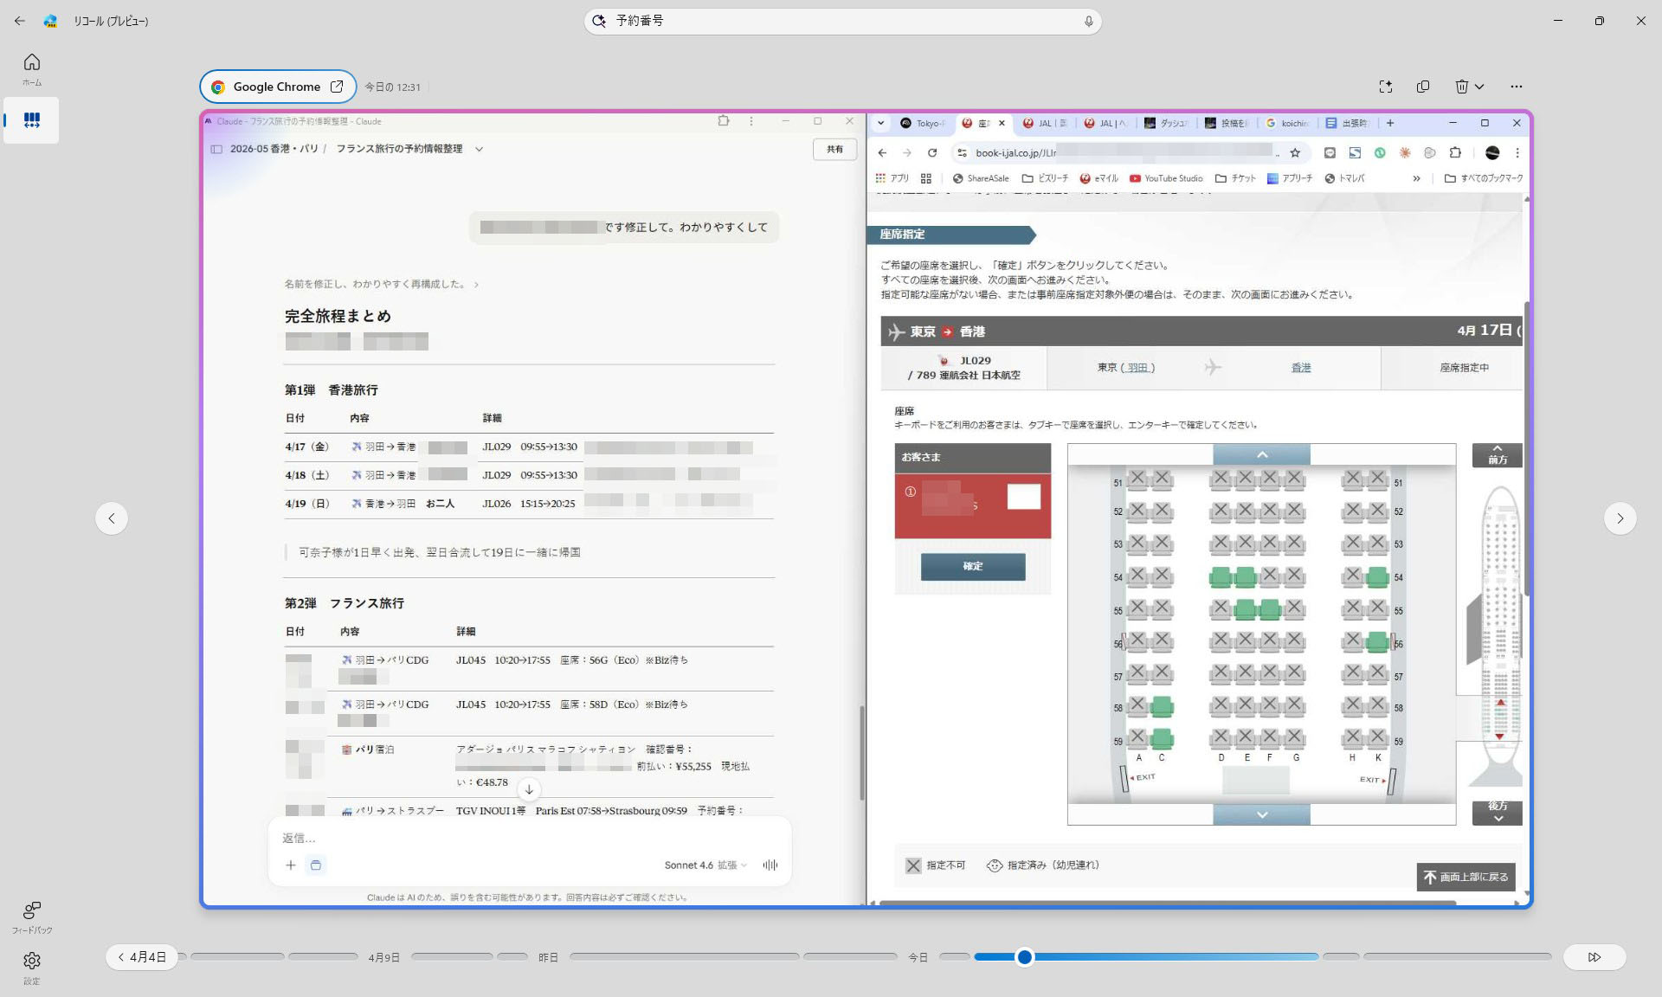Click the snapshot preview image

(x=866, y=509)
